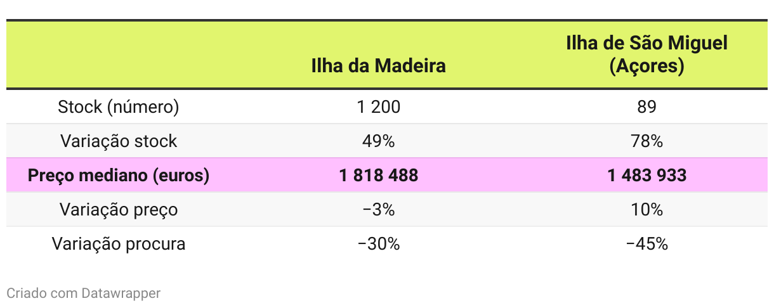Image resolution: width=774 pixels, height=308 pixels.
Task: Click the 89 stock value for São Miguel
Action: [x=646, y=107]
